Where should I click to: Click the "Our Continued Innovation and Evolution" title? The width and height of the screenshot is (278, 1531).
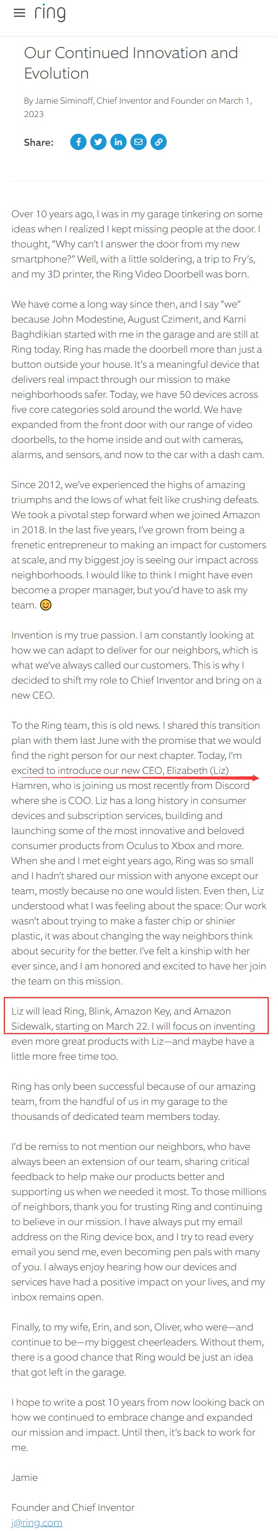coord(131,63)
